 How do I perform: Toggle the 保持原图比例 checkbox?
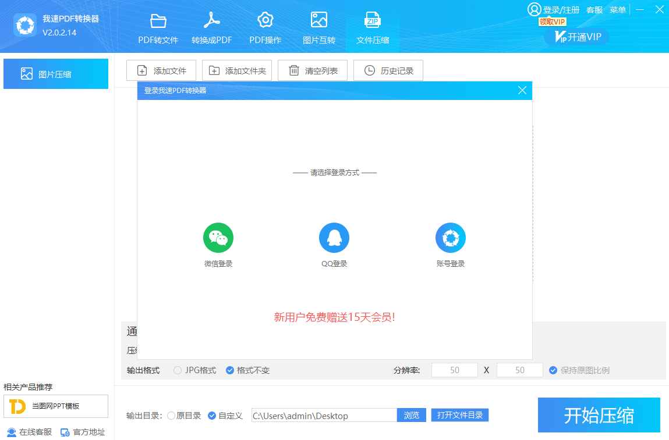pos(553,370)
